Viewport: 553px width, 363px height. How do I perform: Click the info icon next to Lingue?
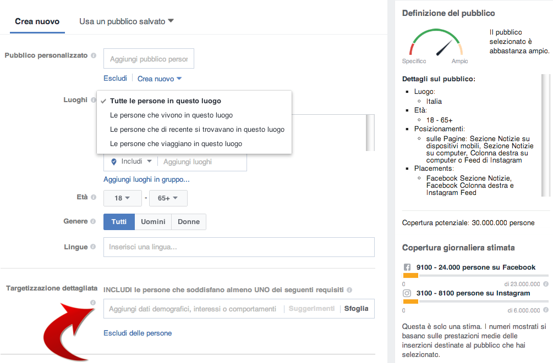(92, 247)
